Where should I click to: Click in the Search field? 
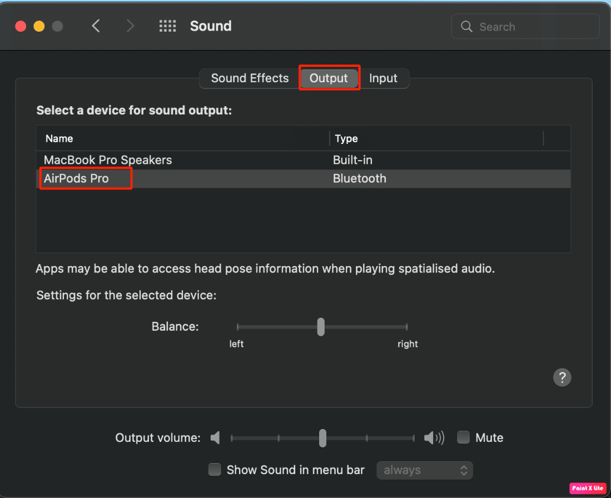coord(525,27)
